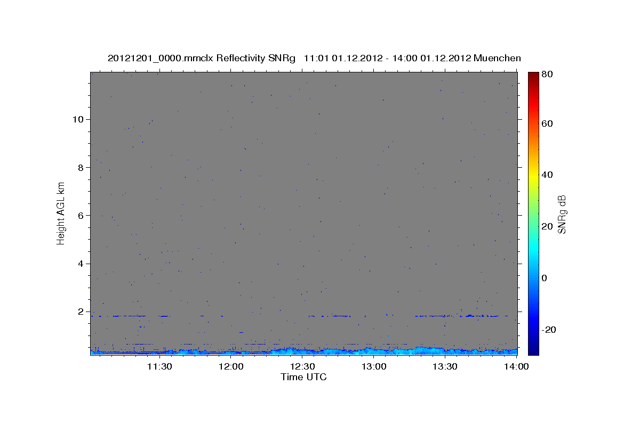Image resolution: width=640 pixels, height=426 pixels.
Task: Click the 12:30 time tick label
Action: click(x=302, y=366)
